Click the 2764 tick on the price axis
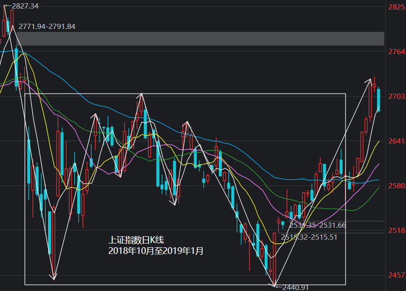 pos(396,52)
